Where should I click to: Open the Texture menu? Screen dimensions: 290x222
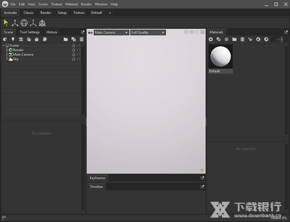click(57, 4)
